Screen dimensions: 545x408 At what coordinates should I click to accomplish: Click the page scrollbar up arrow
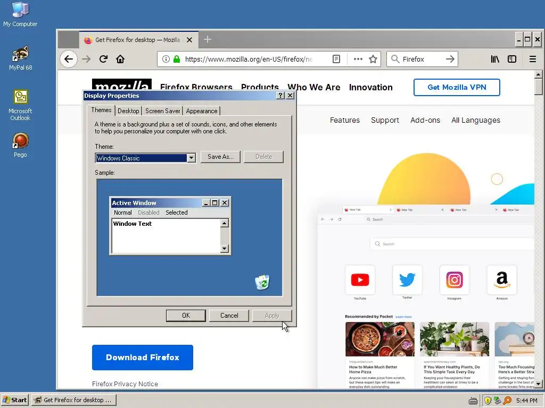pyautogui.click(x=539, y=74)
